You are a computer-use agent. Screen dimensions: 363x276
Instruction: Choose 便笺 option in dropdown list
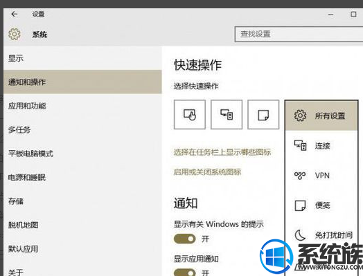321,205
